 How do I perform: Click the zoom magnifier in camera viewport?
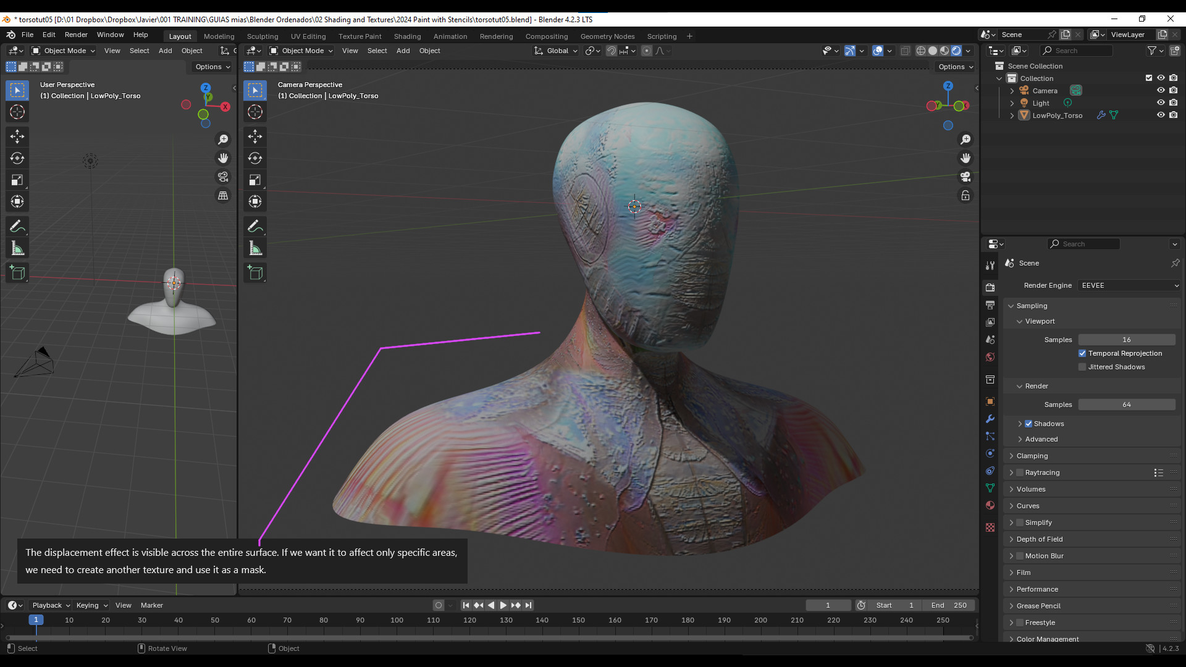pyautogui.click(x=965, y=140)
